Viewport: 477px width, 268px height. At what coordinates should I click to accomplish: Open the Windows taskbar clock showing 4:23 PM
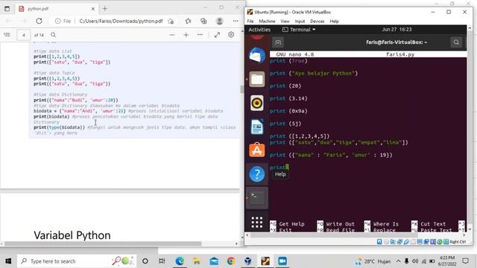447,261
